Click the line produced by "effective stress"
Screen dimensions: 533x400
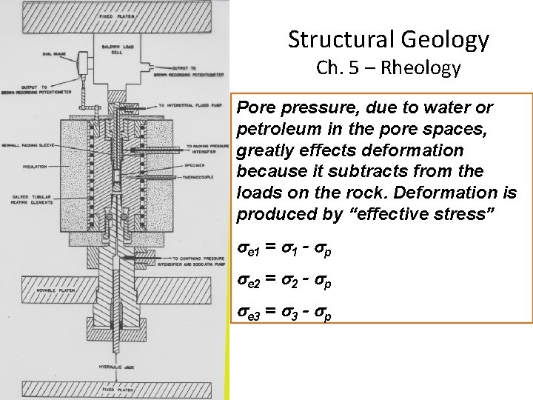coord(364,214)
